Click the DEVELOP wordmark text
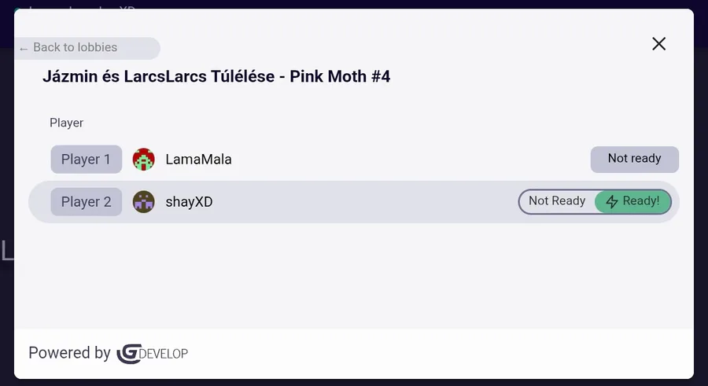708x386 pixels. click(164, 354)
